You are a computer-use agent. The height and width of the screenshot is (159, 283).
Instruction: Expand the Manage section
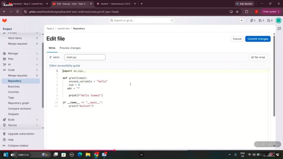point(37,53)
